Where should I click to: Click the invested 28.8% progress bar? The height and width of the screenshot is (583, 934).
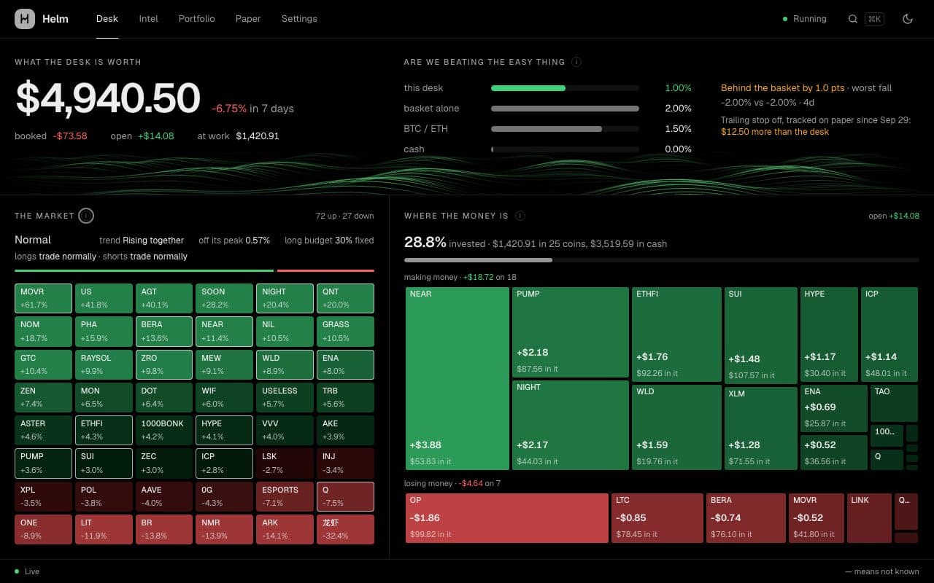tap(662, 259)
